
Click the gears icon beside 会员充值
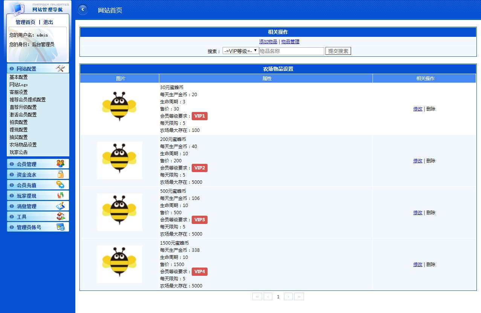pos(60,185)
